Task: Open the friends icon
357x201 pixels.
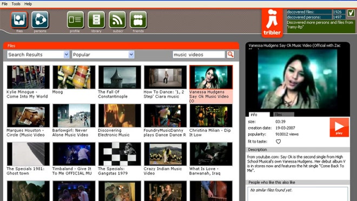Action: [138, 20]
